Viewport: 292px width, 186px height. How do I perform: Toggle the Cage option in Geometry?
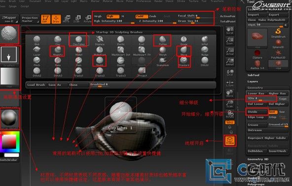[x=283, y=99]
